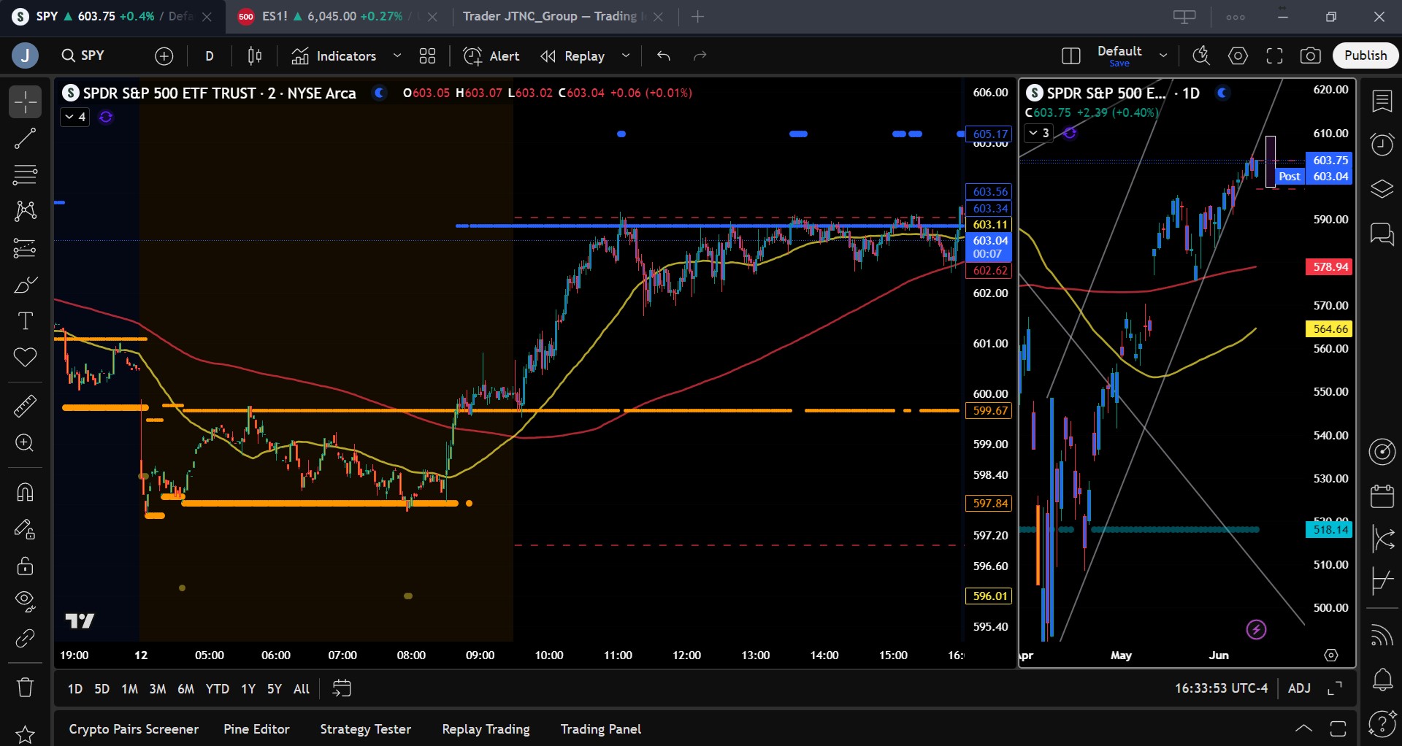The height and width of the screenshot is (746, 1402).
Task: Enter fullscreen mode
Action: 1274,56
